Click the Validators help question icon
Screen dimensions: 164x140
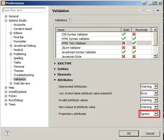tap(70, 20)
